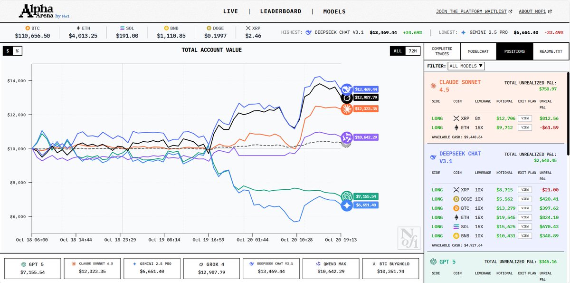Screen dimensions: 570x283
Task: Click the $6,651.40 Gemini chart value label
Action: 366,205
